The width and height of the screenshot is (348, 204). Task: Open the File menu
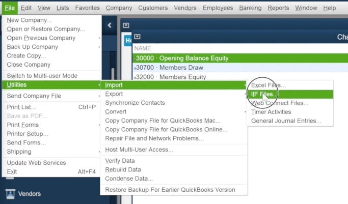pos(10,8)
